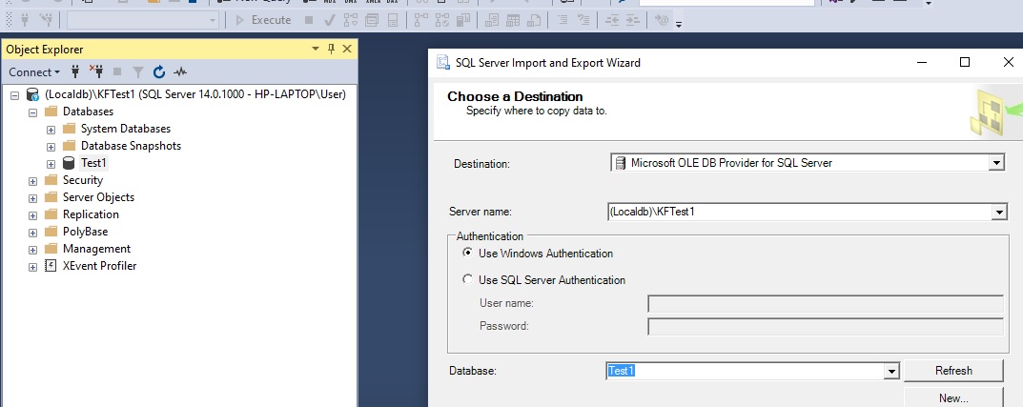Click the New... database button
The image size is (1023, 407).
click(953, 397)
